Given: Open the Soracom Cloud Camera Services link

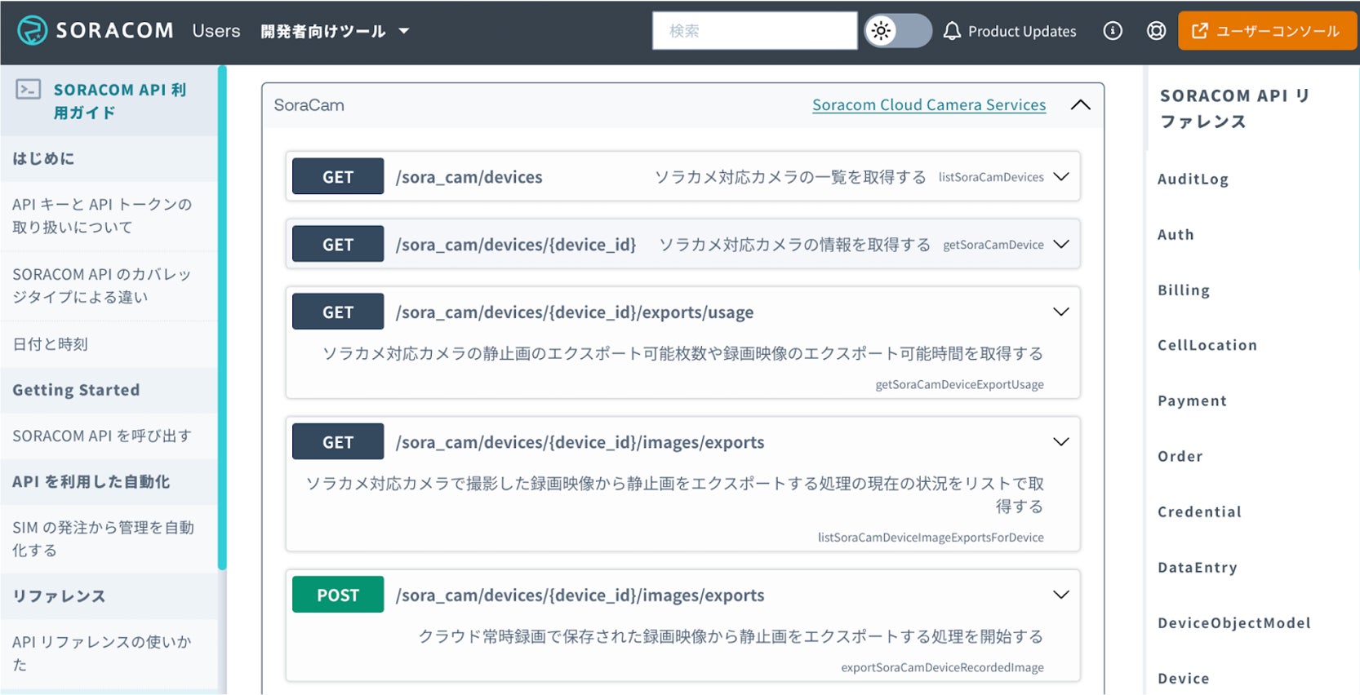Looking at the screenshot, I should click(928, 105).
